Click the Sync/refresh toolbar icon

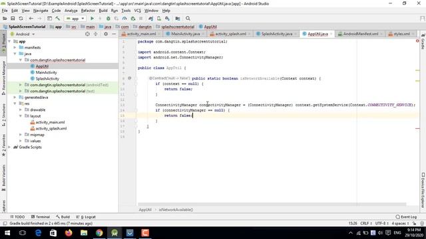(x=21, y=19)
